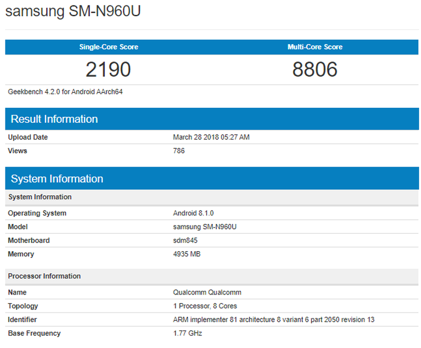The image size is (421, 348).
Task: Collapse the Processor Information section
Action: click(x=44, y=276)
